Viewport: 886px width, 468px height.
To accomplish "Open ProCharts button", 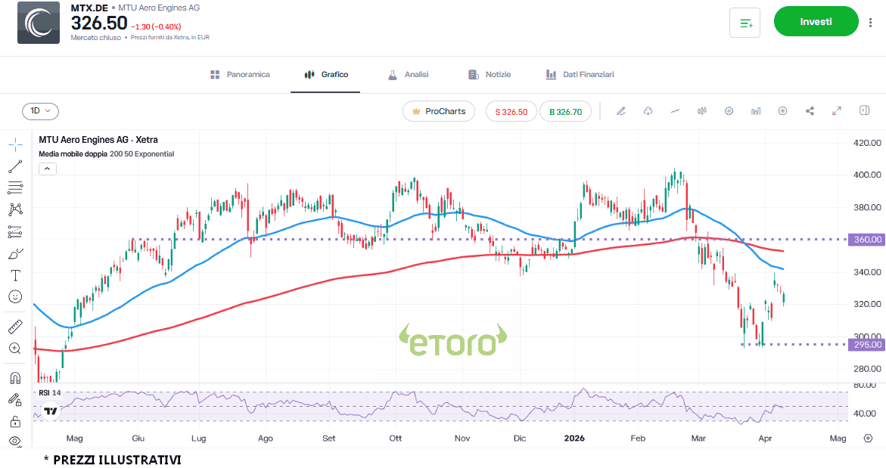I will click(439, 111).
